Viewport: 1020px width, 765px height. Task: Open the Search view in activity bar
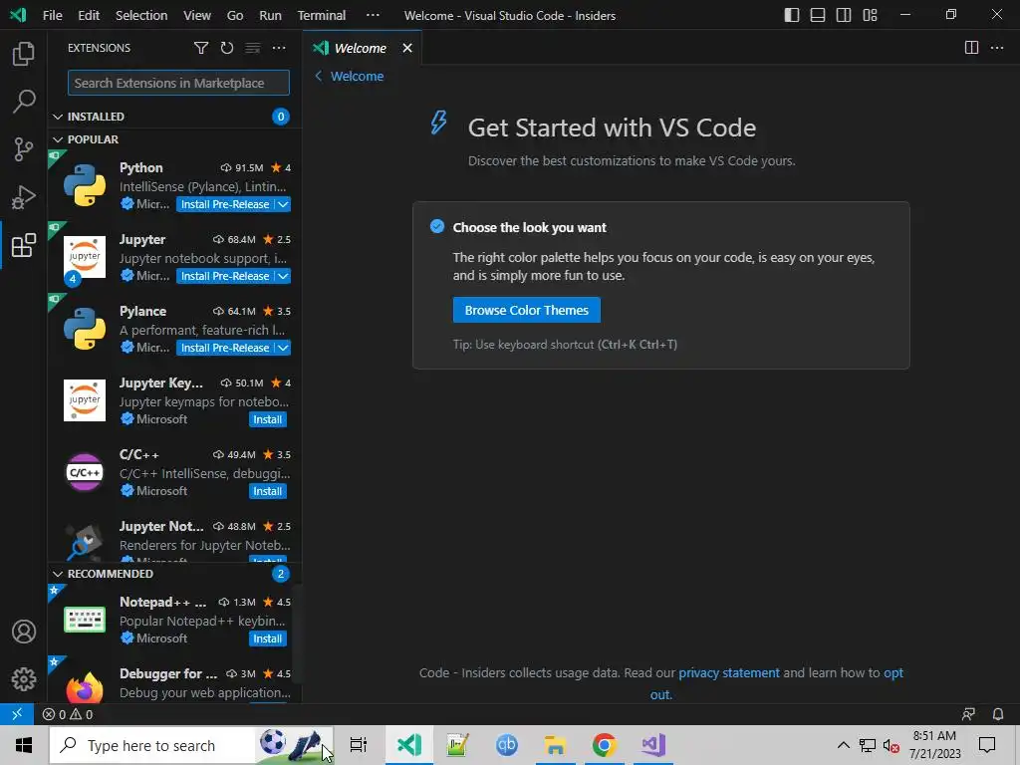tap(24, 102)
